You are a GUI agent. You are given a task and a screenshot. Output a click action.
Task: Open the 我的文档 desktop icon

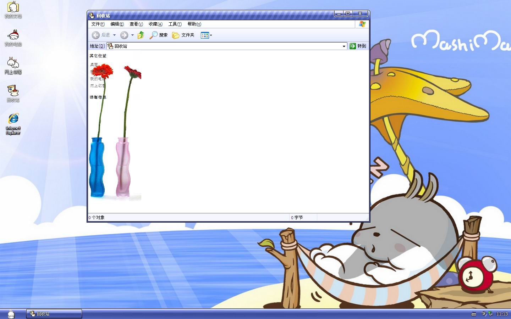point(13,10)
